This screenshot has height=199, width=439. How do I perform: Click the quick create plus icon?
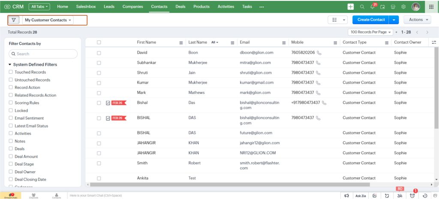[351, 7]
